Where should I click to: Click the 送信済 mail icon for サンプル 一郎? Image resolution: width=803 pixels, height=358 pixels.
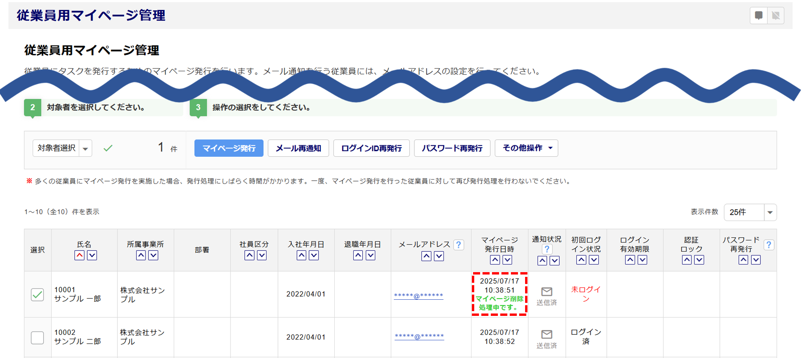pos(546,292)
